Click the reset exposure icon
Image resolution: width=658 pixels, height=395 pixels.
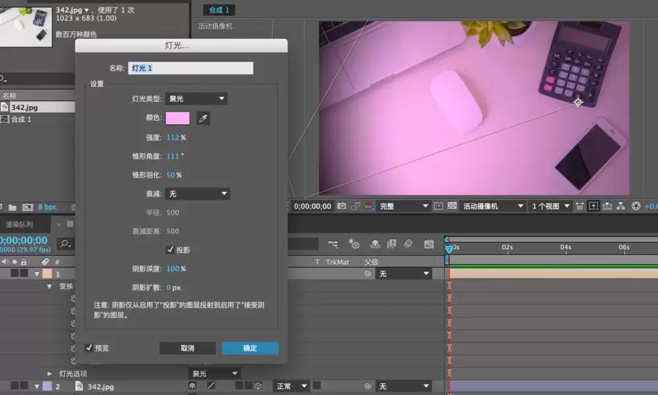(636, 206)
